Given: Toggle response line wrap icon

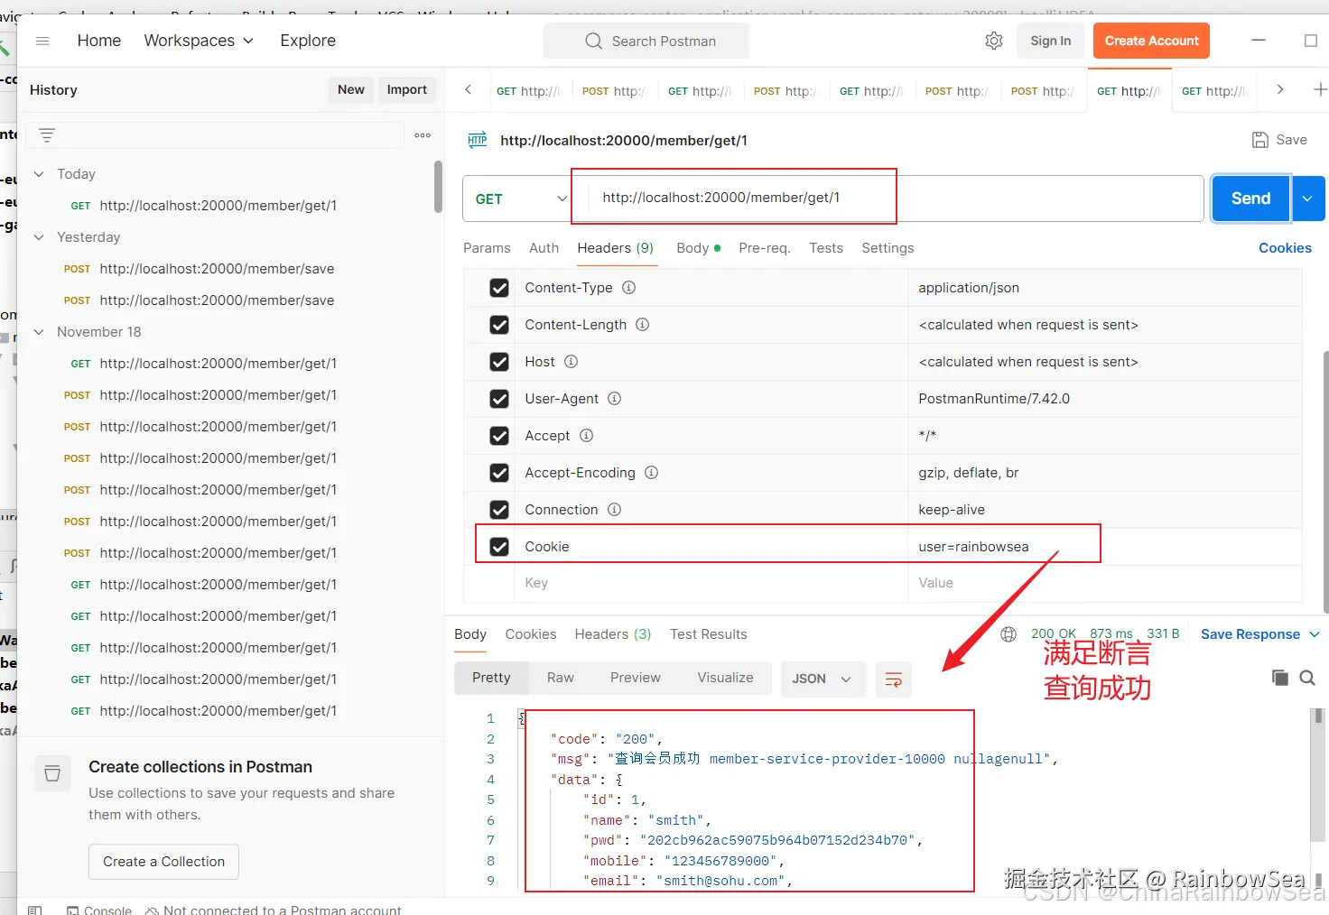Looking at the screenshot, I should point(894,679).
